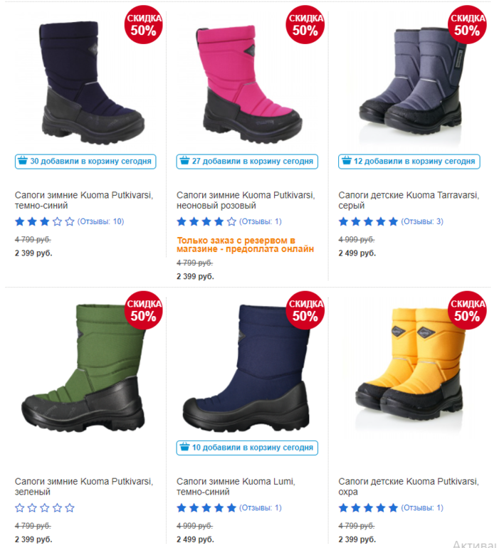Open 'Сапоги детские Kuoma Putkivarsi, охра' link
Viewport: 499px width, 548px height.
coord(409,487)
